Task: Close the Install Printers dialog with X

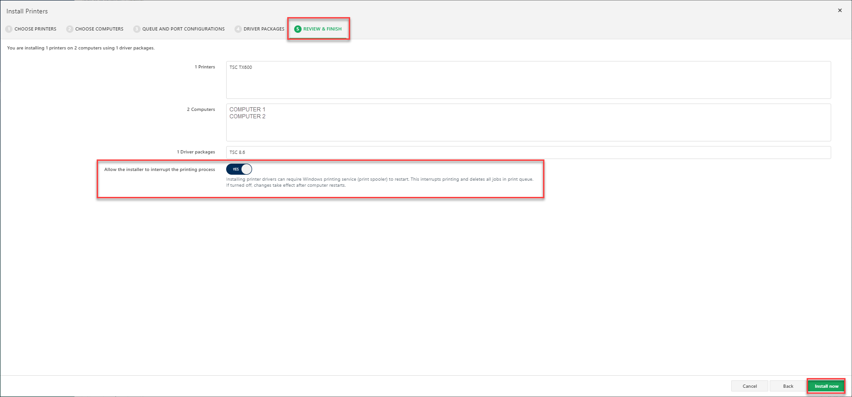Action: tap(840, 11)
